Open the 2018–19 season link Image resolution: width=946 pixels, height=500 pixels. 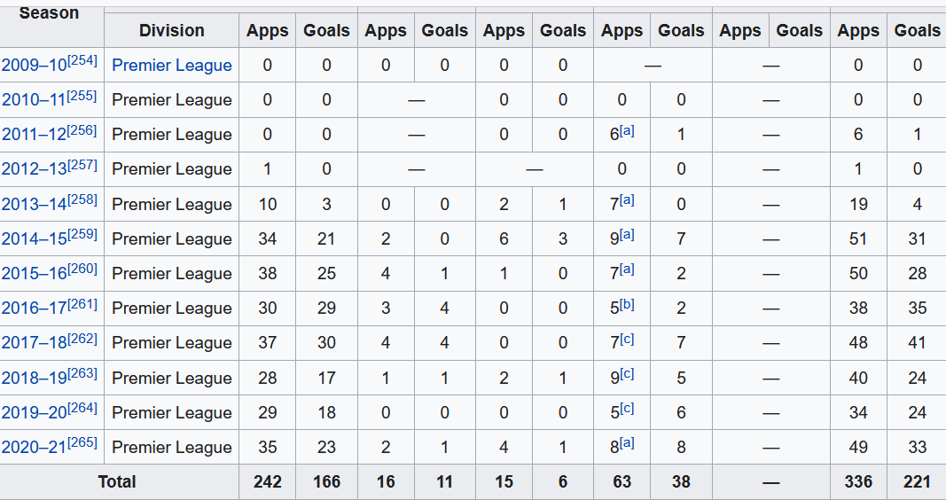point(34,378)
